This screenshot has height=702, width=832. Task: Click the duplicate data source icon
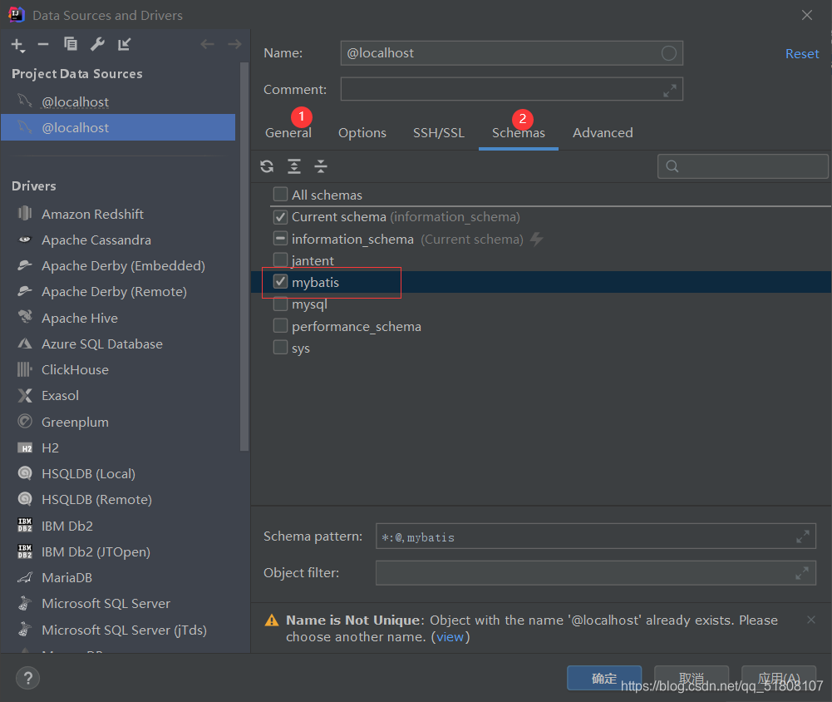coord(70,44)
